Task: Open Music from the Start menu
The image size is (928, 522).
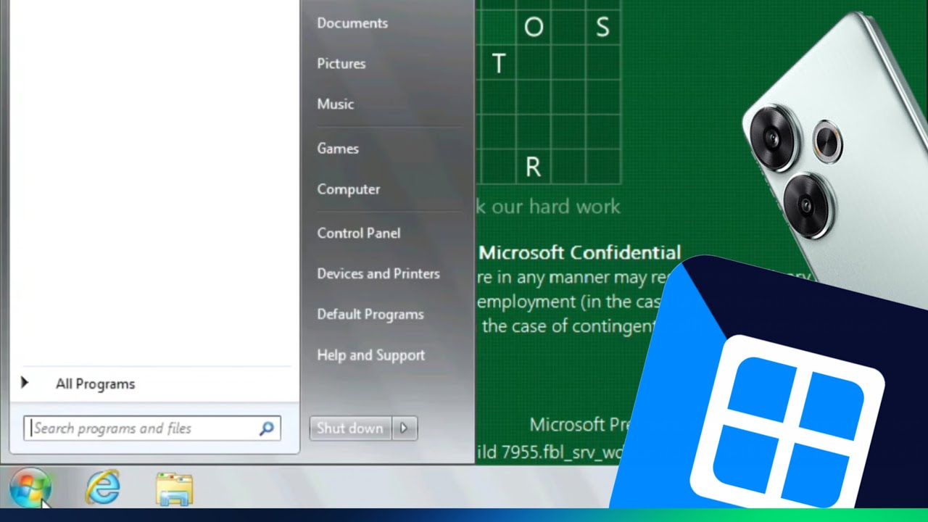Action: (x=336, y=104)
